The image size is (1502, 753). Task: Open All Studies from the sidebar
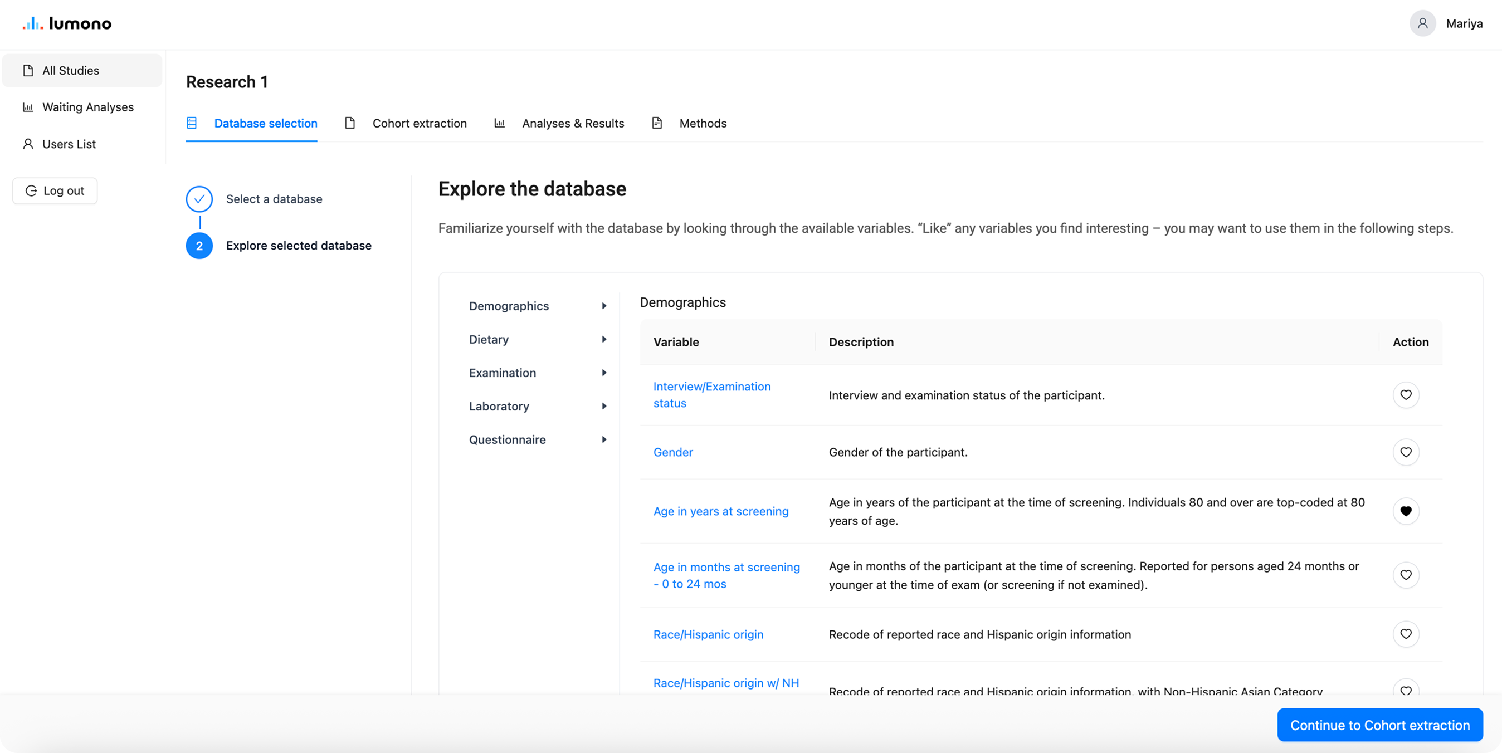71,70
